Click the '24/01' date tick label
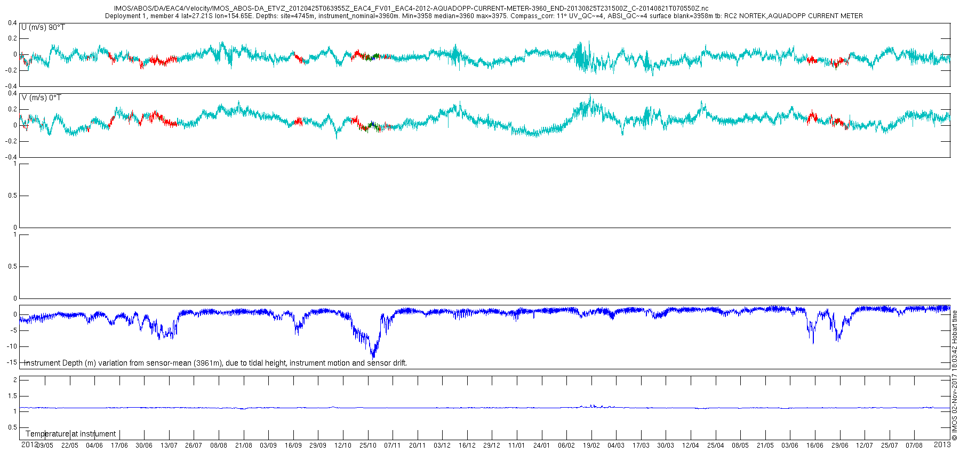The image size is (960, 453). point(541,446)
